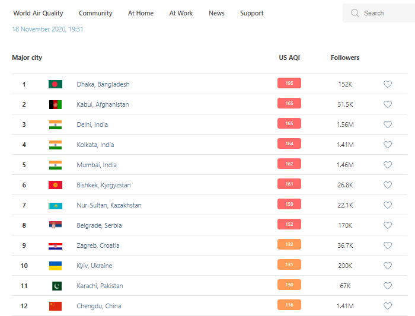Click the China flag beside Chengdu
Image resolution: width=415 pixels, height=316 pixels.
tap(55, 306)
